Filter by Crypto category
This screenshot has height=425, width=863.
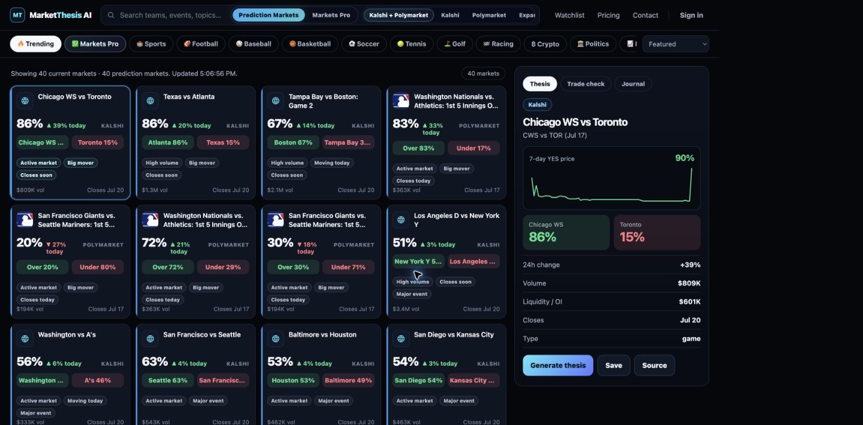(x=545, y=44)
